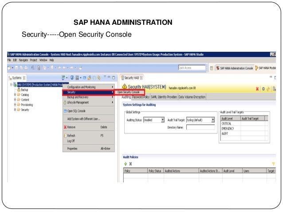Click the green plus to add audit policy
Viewport: 283px width, 212px height.
126,164
